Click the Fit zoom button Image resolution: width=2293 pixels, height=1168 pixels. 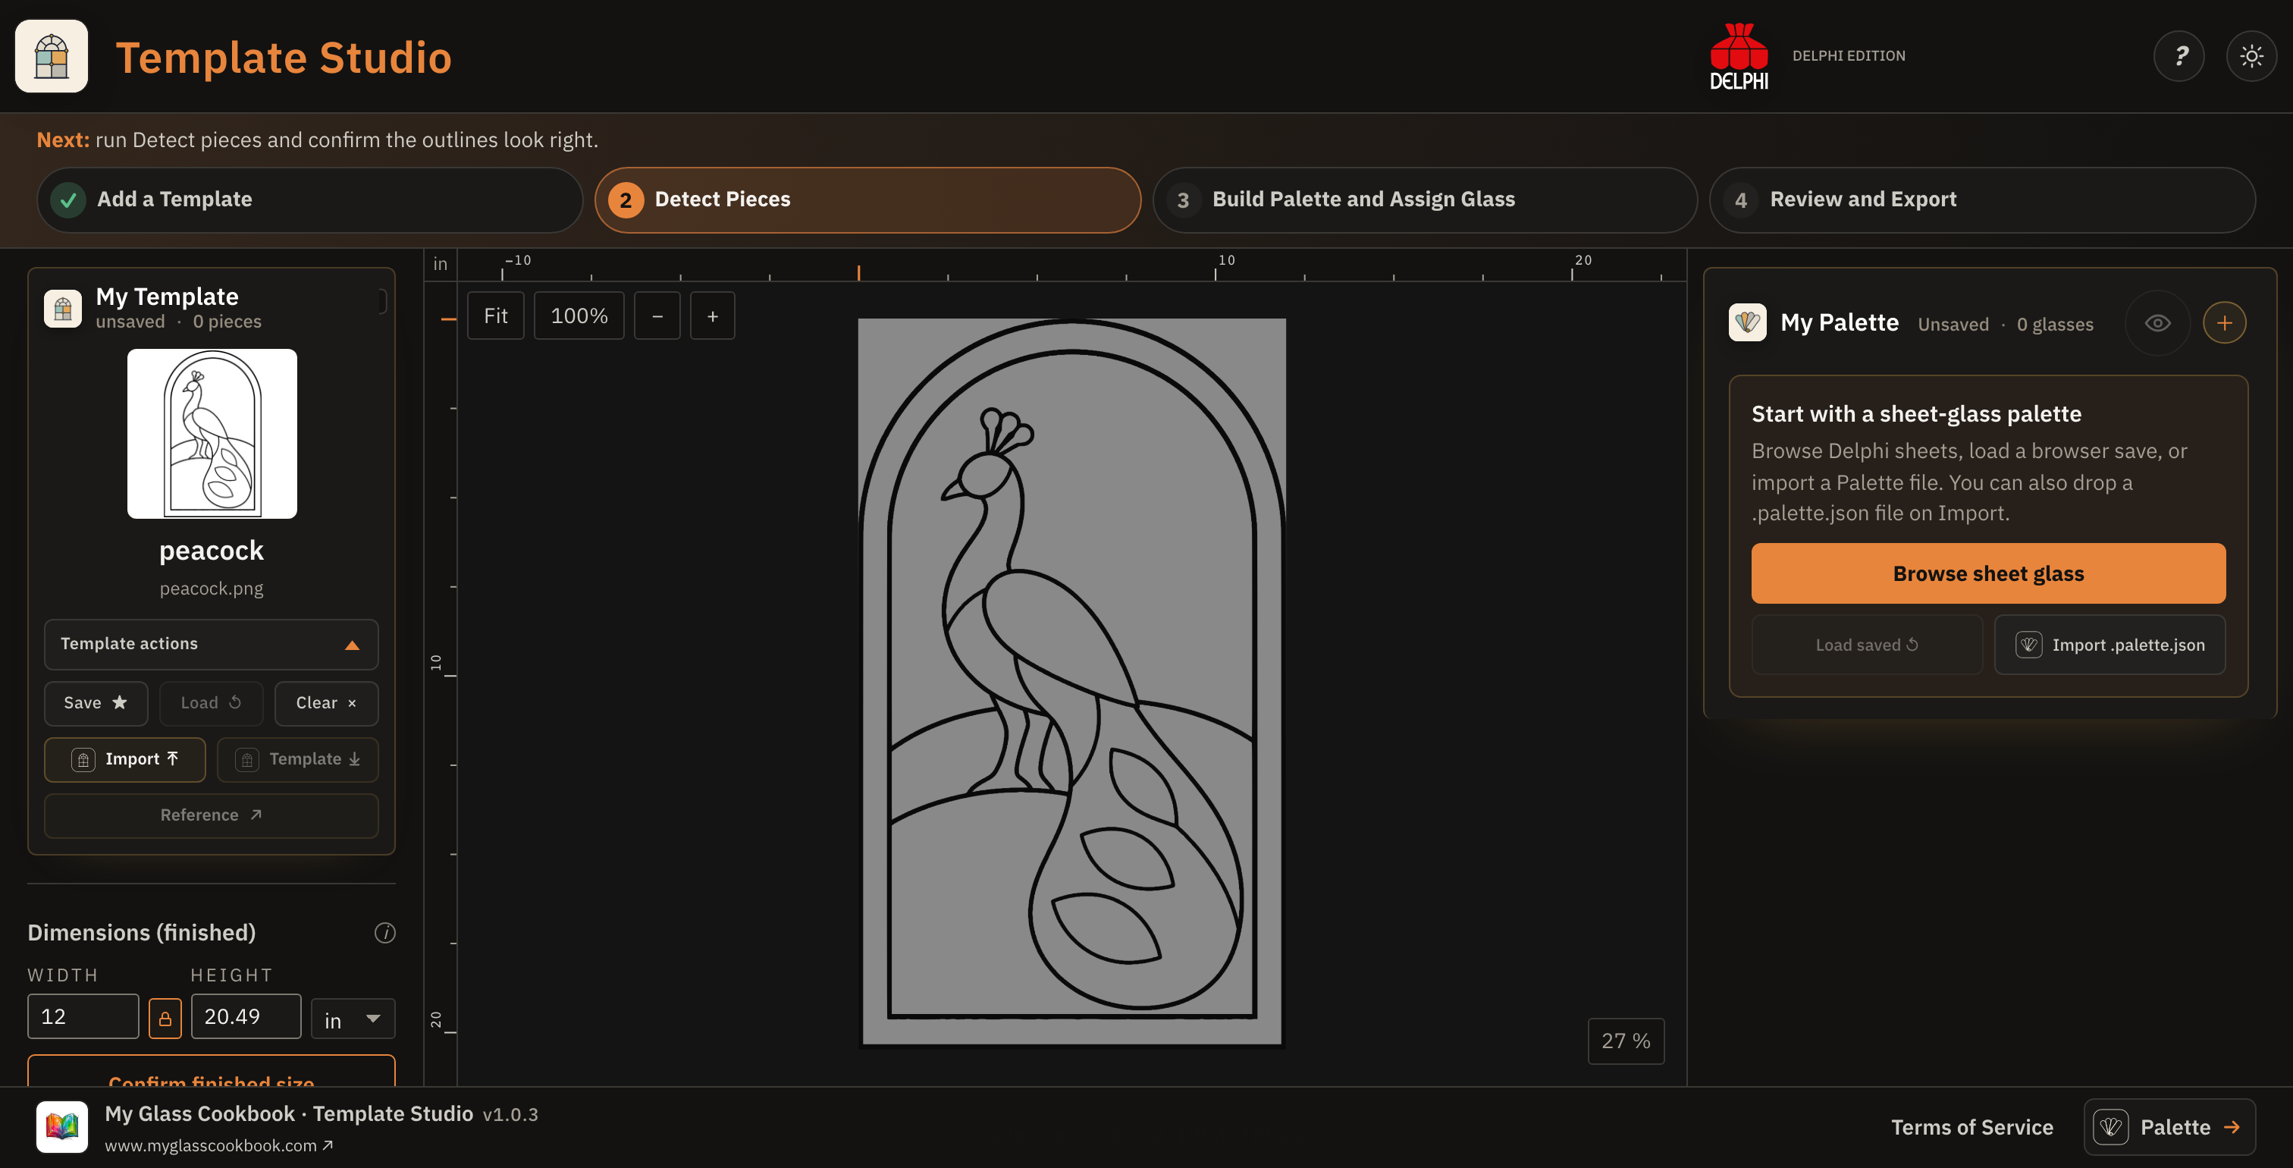coord(496,316)
